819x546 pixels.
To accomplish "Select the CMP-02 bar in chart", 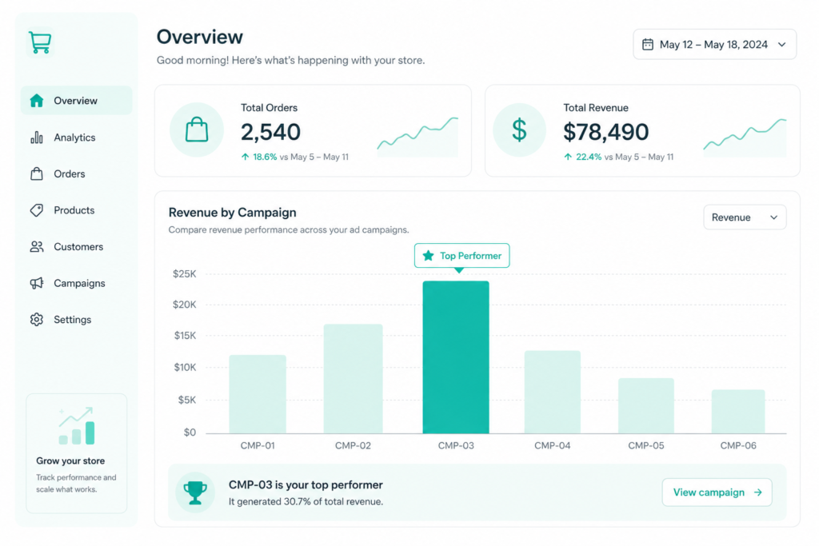I will coord(353,379).
